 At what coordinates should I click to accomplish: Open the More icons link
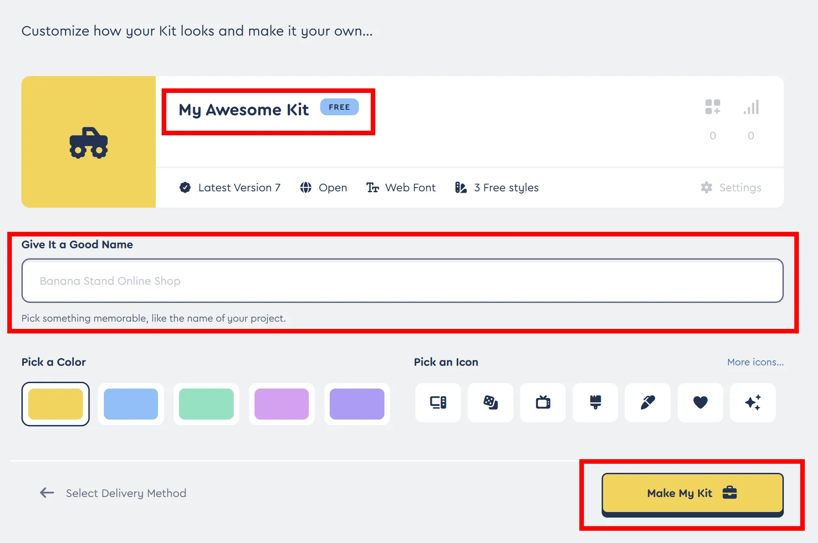755,362
